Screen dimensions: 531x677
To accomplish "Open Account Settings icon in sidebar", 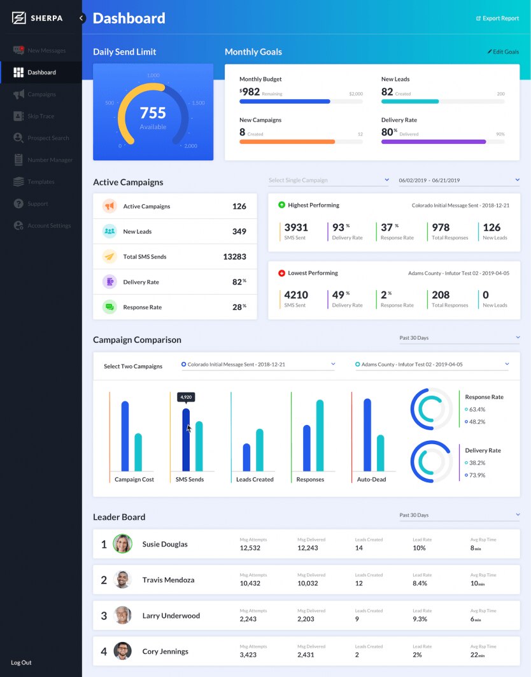I will 18,225.
